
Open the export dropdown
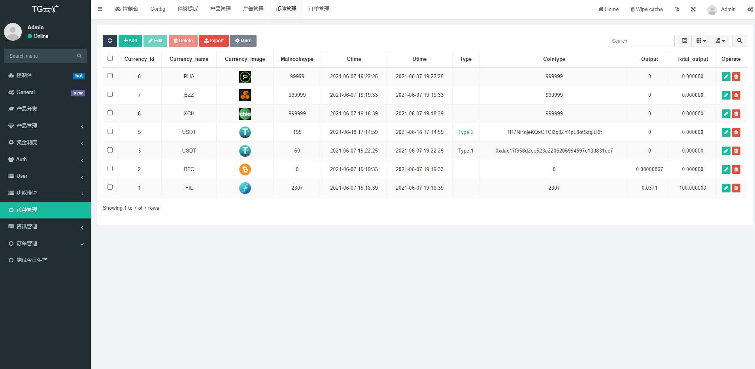(720, 41)
